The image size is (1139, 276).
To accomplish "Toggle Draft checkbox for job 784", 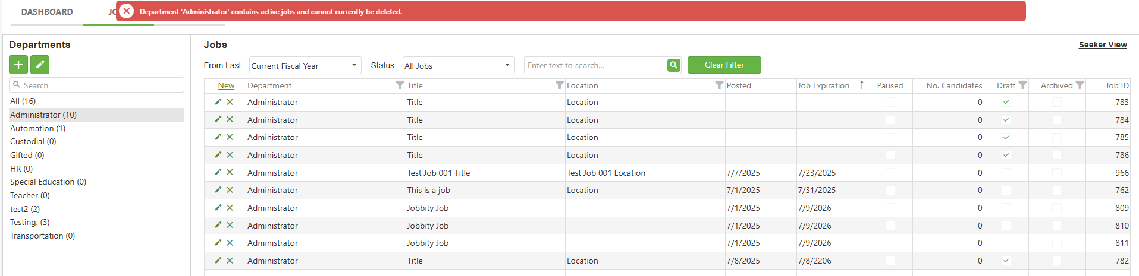I will click(x=1006, y=120).
